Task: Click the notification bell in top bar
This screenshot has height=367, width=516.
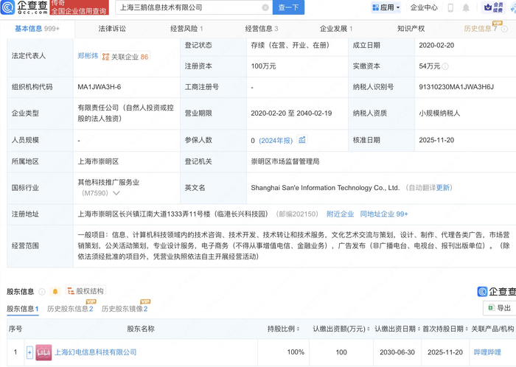Action: point(466,7)
